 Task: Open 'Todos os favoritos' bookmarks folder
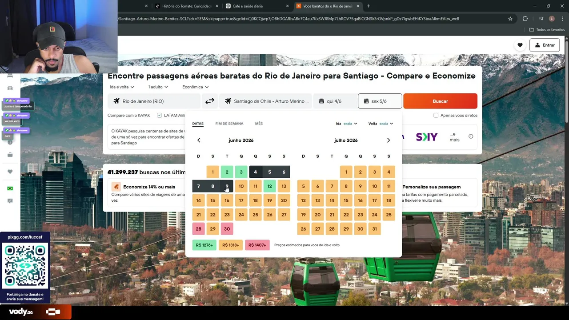547,30
